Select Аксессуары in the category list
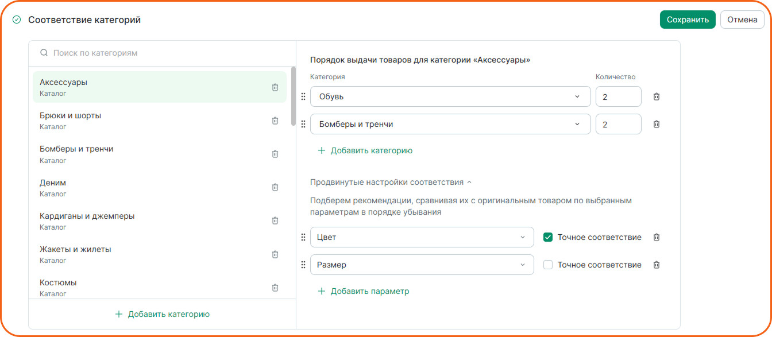This screenshot has height=337, width=772. coord(160,87)
